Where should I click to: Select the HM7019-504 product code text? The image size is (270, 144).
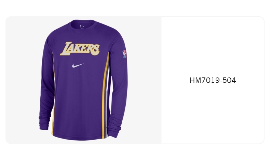coord(213,80)
